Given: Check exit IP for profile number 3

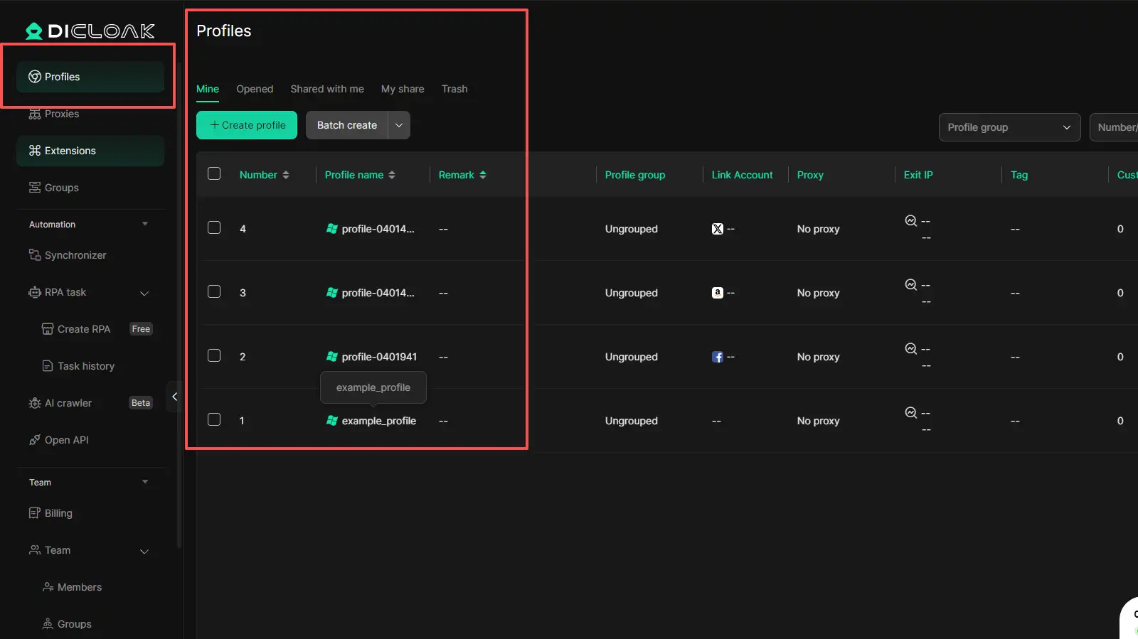Looking at the screenshot, I should click(x=910, y=285).
